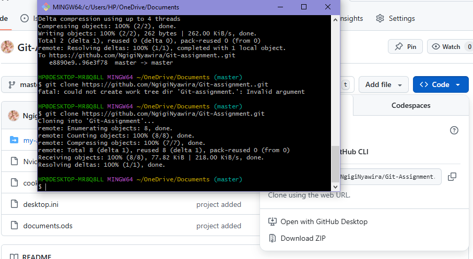Click the 'project added' commit message for desktop.ini

tap(219, 204)
